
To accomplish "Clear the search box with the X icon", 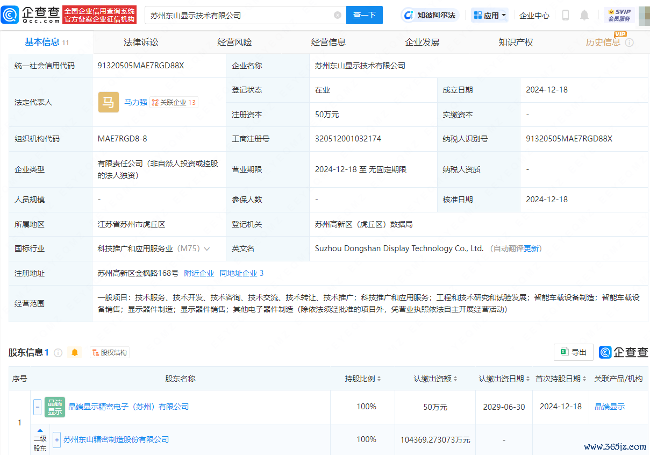I will coord(338,15).
